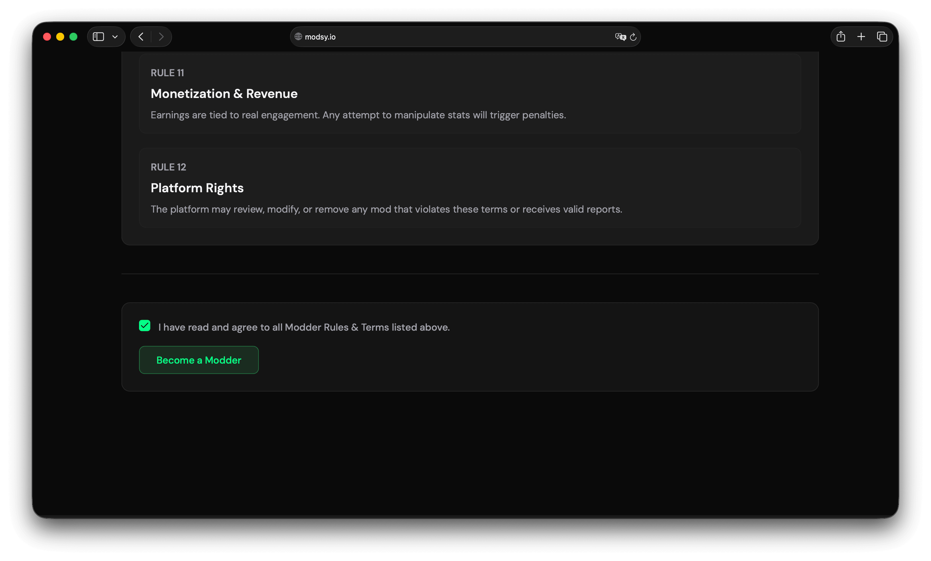This screenshot has width=931, height=561.
Task: Click the agreement text label beside checkbox
Action: coord(304,327)
